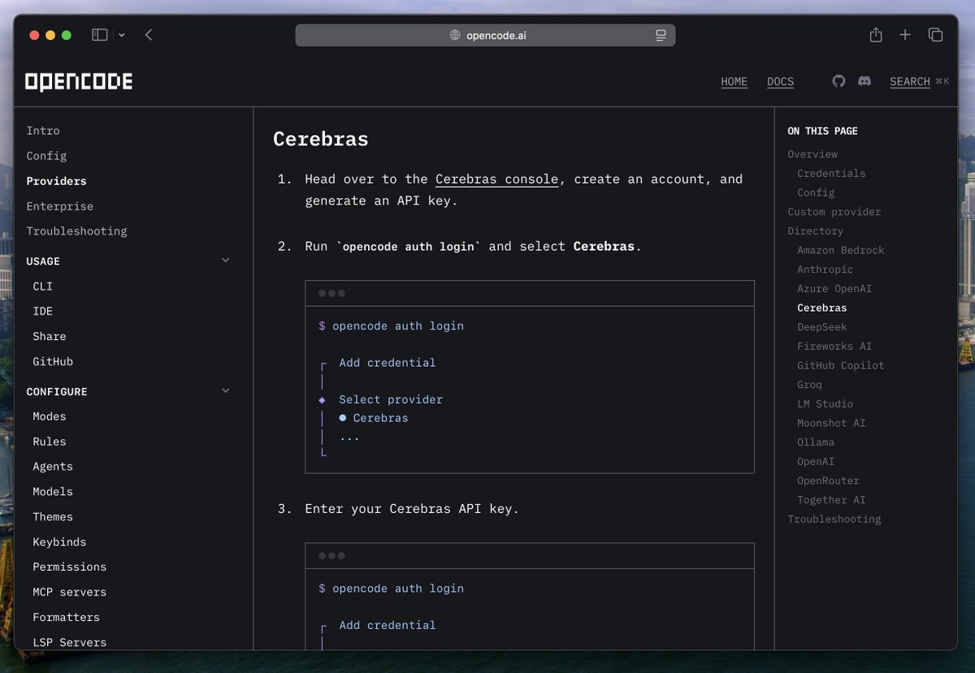
Task: Click the 'Select provider' line in the terminal block
Action: 391,399
